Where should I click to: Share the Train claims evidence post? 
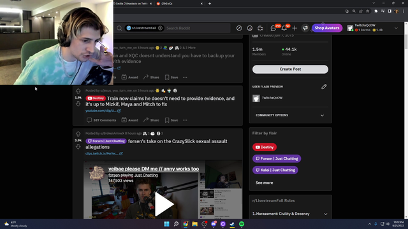[x=152, y=120]
